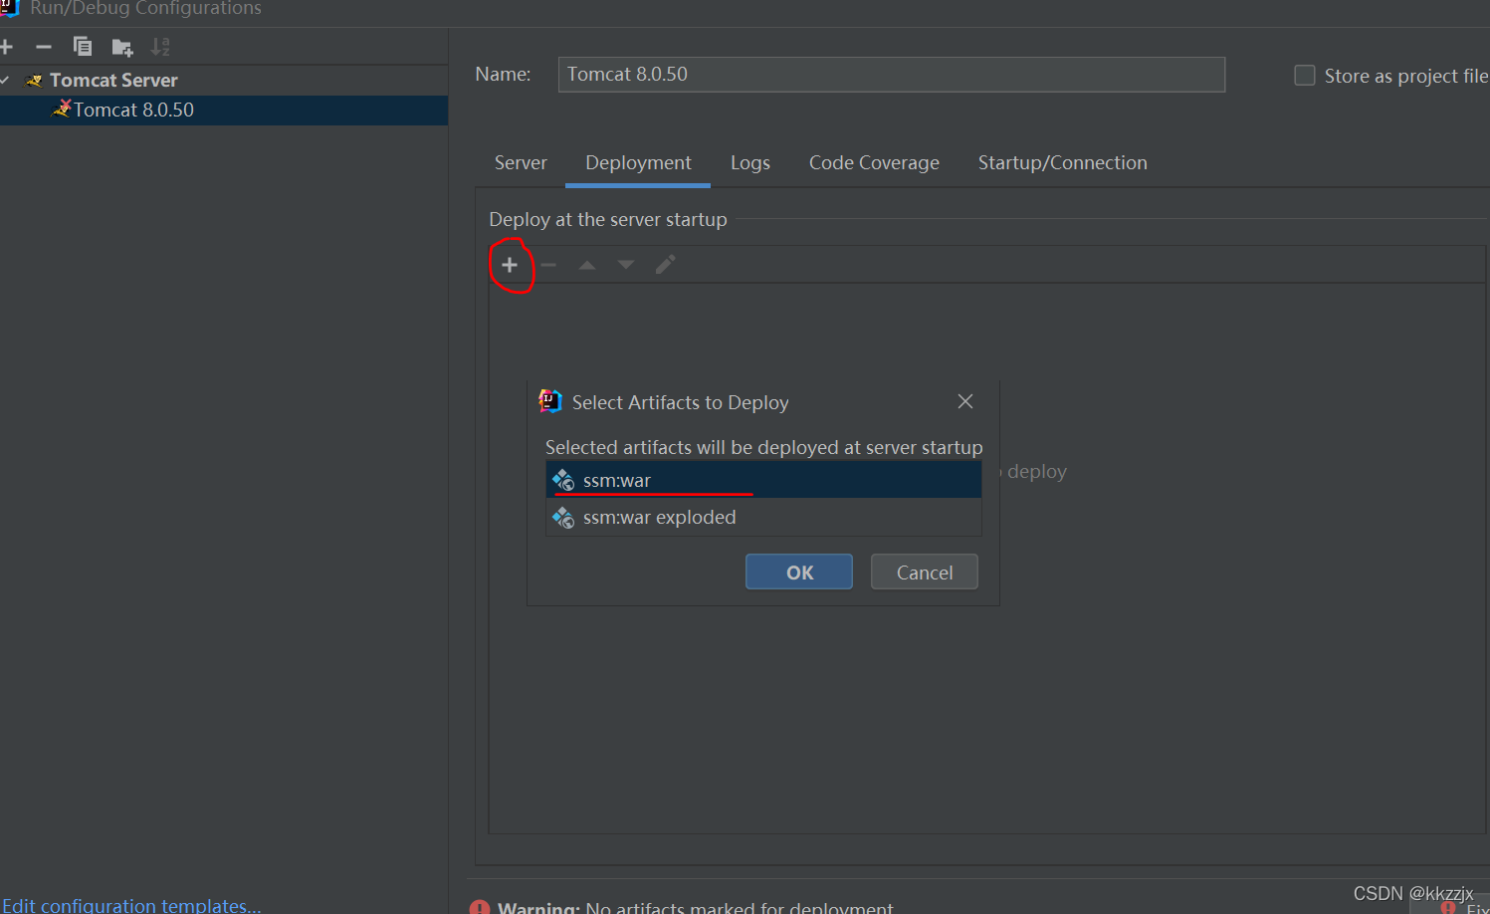The height and width of the screenshot is (914, 1490).
Task: Click the ssm:war artifact icon
Action: pyautogui.click(x=563, y=480)
